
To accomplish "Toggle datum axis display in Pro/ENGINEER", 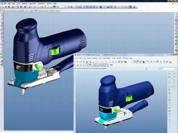I will [98, 65].
